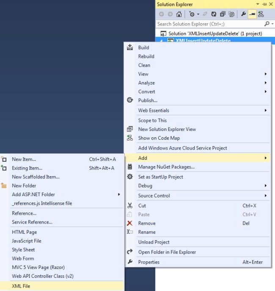Expand the Source Control submenu
Screen dimensions: 275x291
click(198, 196)
